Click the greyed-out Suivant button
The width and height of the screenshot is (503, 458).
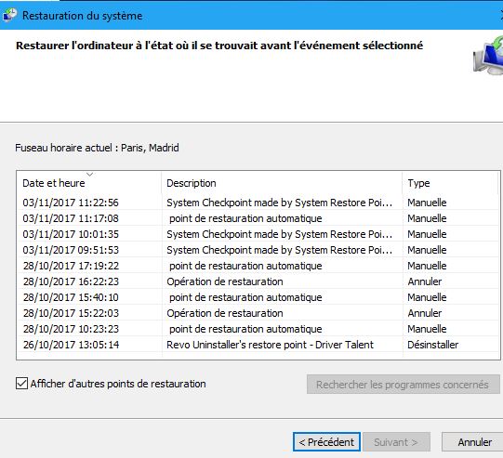396,442
